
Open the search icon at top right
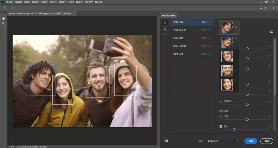pyautogui.click(x=261, y=8)
